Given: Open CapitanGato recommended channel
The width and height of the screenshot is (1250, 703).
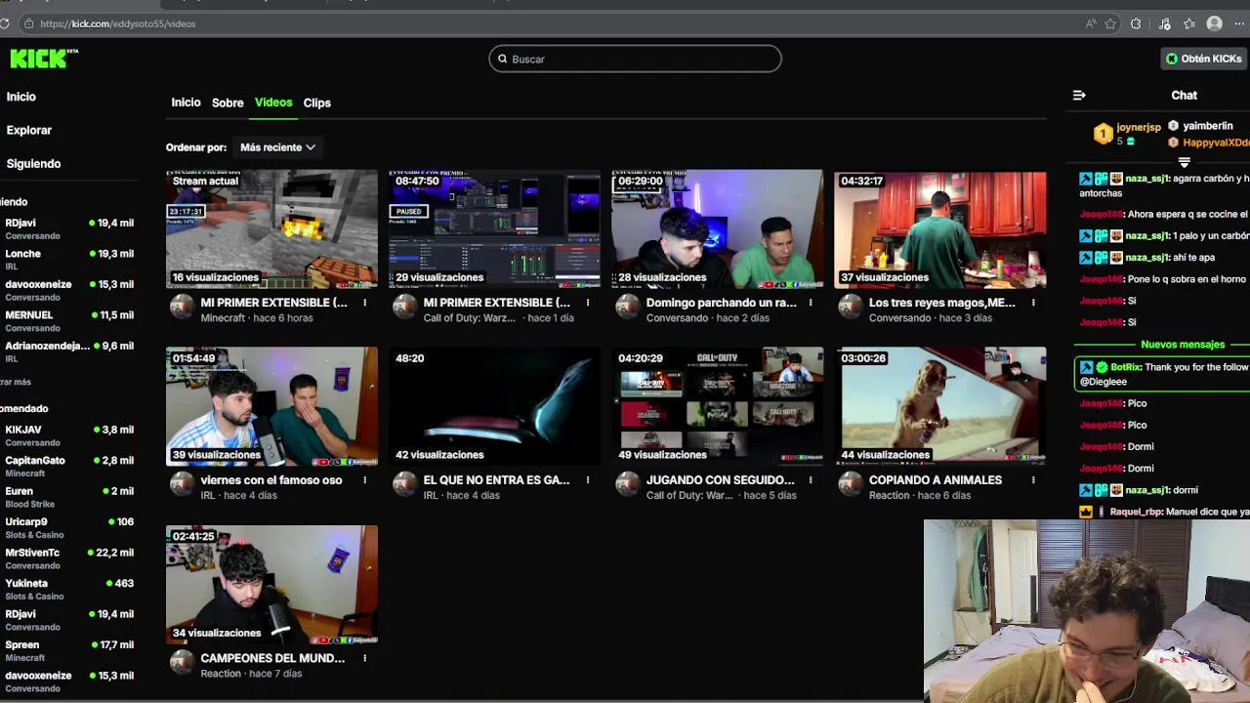Looking at the screenshot, I should pyautogui.click(x=68, y=466).
